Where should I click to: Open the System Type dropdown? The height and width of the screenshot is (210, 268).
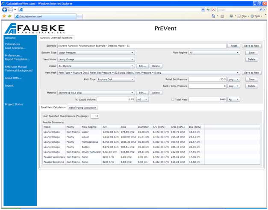pos(96,53)
